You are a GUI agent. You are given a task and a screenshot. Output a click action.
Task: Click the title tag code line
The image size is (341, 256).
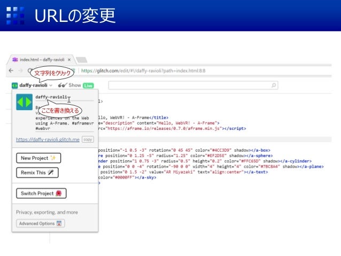click(x=133, y=118)
